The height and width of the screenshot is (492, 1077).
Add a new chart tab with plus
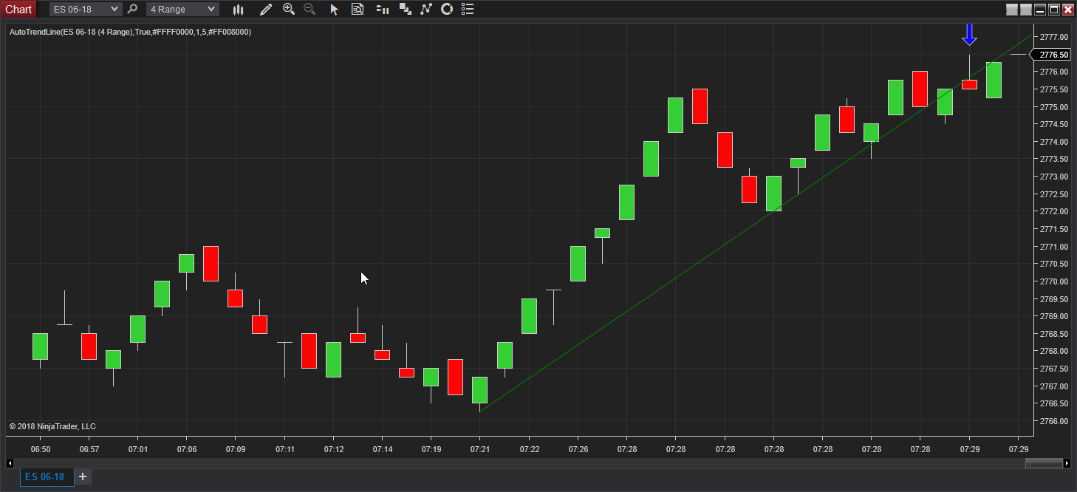[83, 476]
